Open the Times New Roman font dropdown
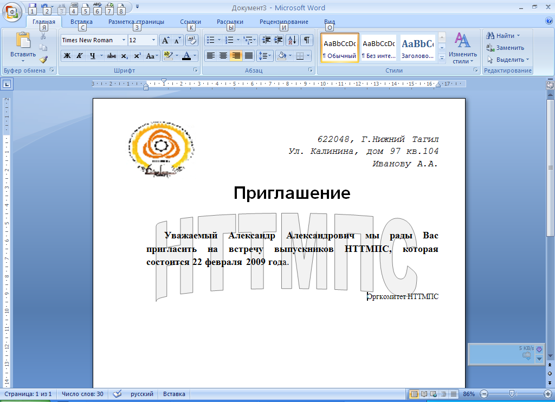 (x=124, y=40)
